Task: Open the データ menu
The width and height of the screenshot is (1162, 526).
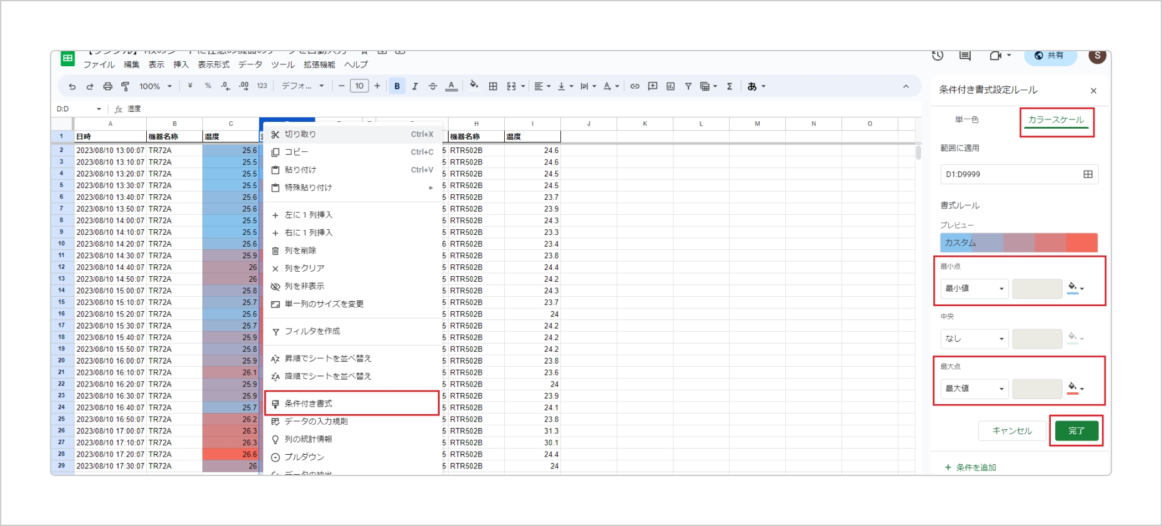Action: (251, 64)
